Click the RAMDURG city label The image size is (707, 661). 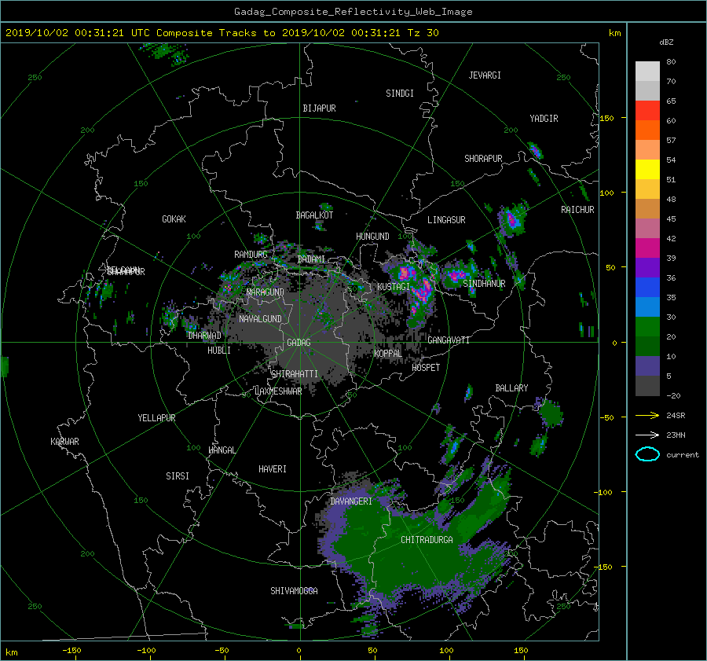click(251, 255)
